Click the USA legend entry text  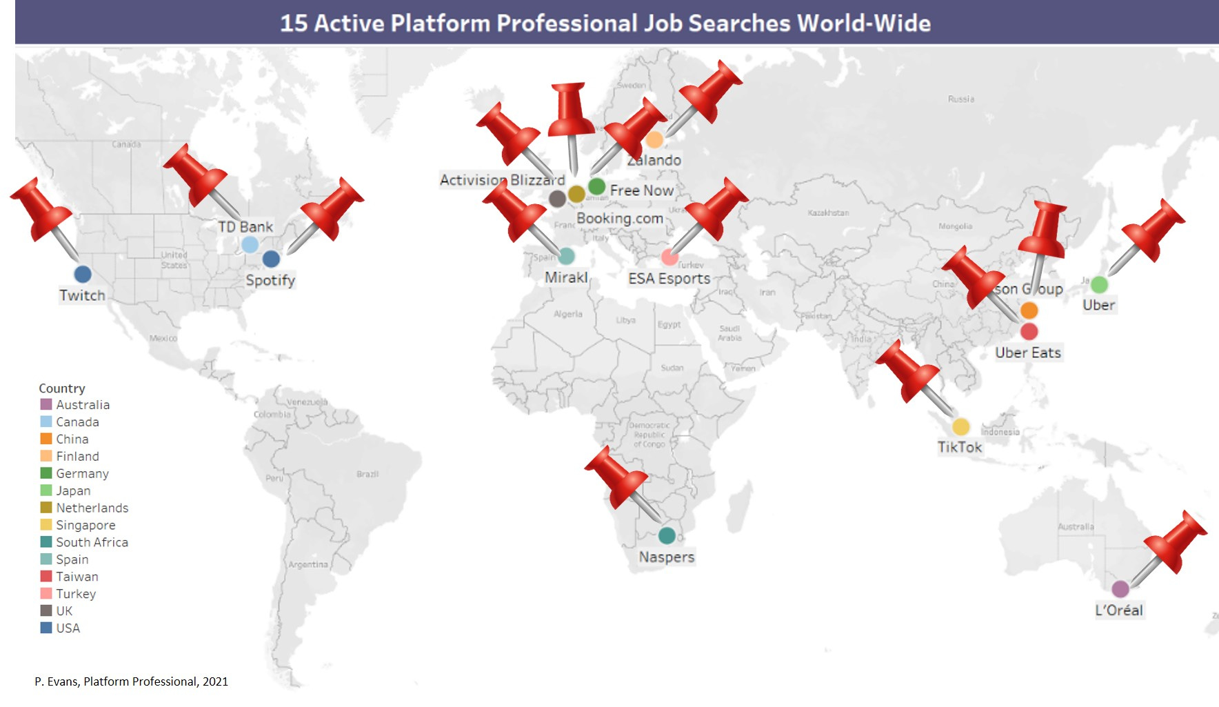click(68, 628)
